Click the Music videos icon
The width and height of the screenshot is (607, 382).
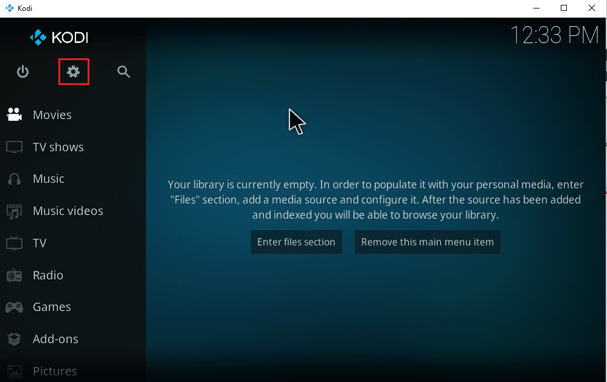tap(15, 211)
